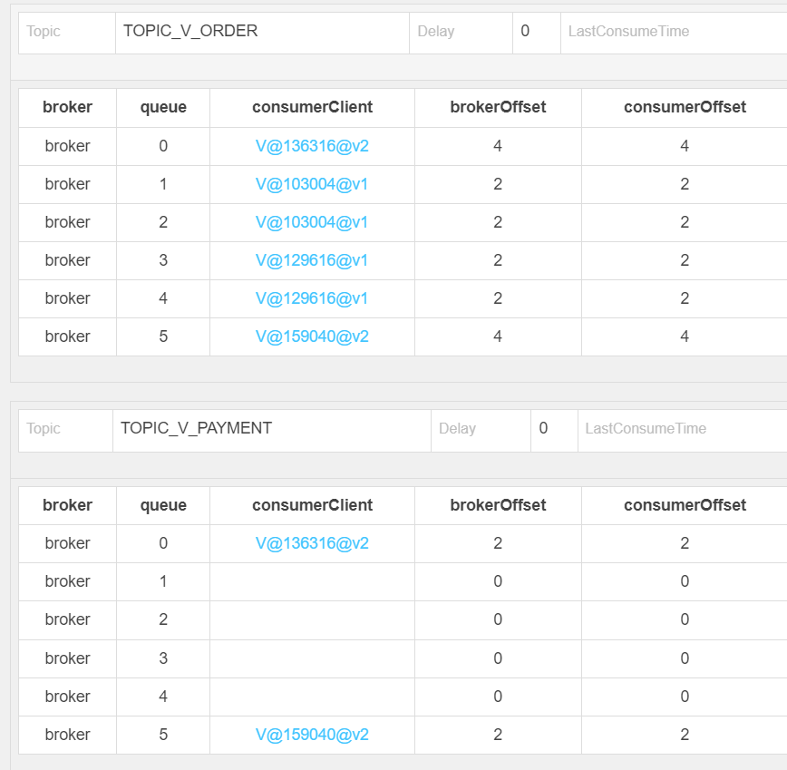The width and height of the screenshot is (787, 770).
Task: Click the broker header in ORDER table
Action: tap(67, 107)
